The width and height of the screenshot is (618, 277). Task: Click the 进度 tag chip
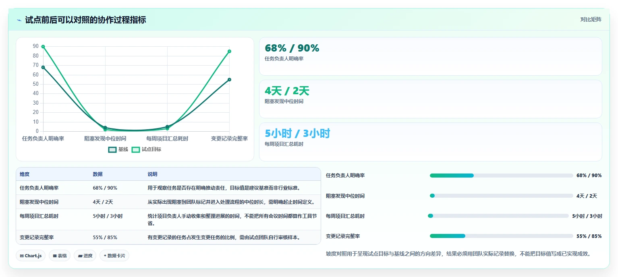85,256
